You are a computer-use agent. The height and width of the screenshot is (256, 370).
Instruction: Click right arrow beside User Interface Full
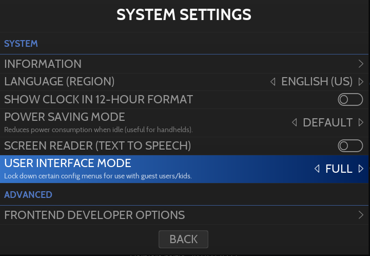click(361, 169)
